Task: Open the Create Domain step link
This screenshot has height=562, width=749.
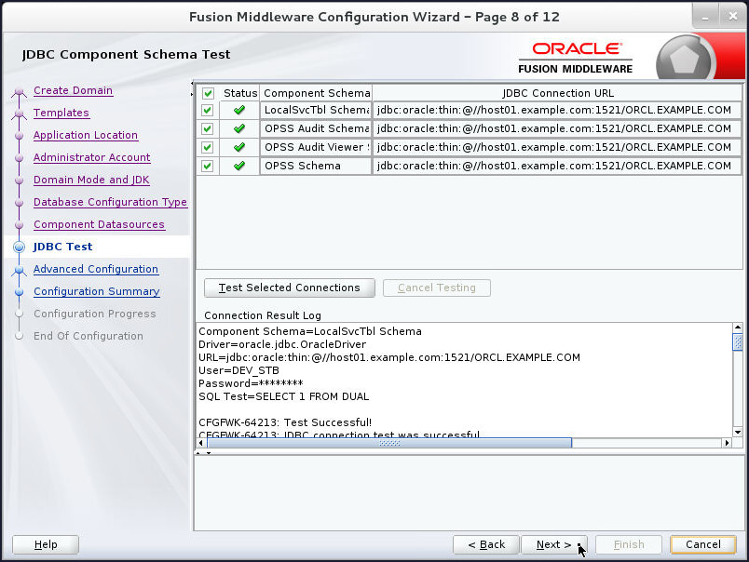Action: click(72, 90)
